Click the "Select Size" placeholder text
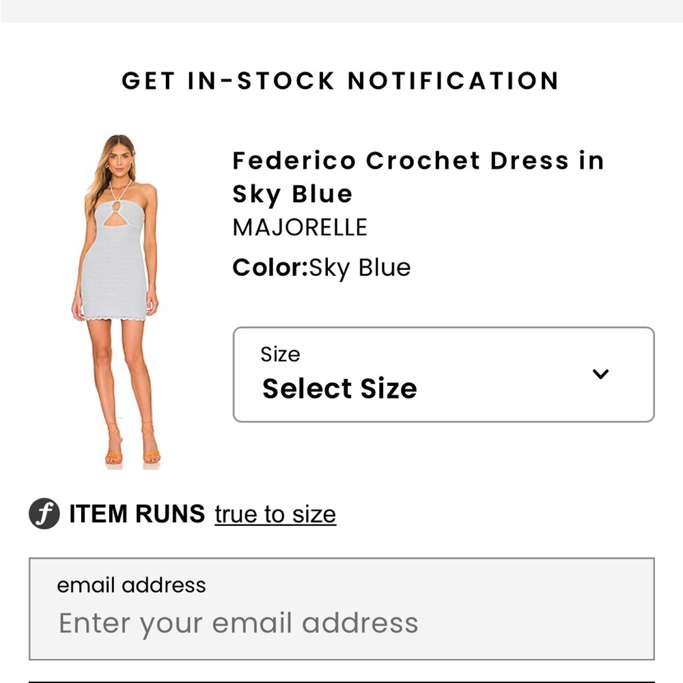 point(339,388)
